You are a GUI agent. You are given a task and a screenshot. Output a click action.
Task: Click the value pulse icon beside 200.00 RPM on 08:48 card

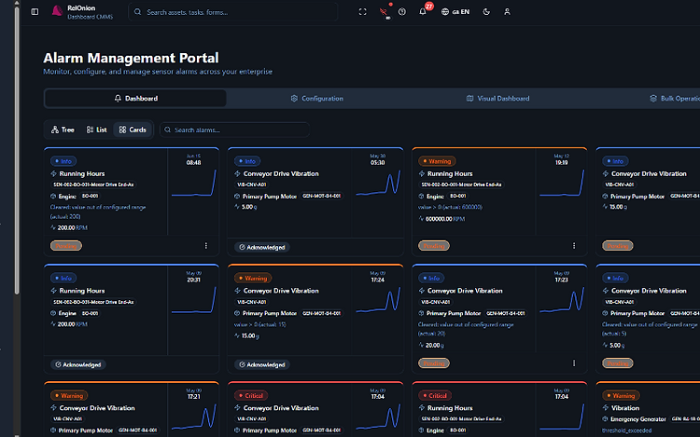[53, 227]
